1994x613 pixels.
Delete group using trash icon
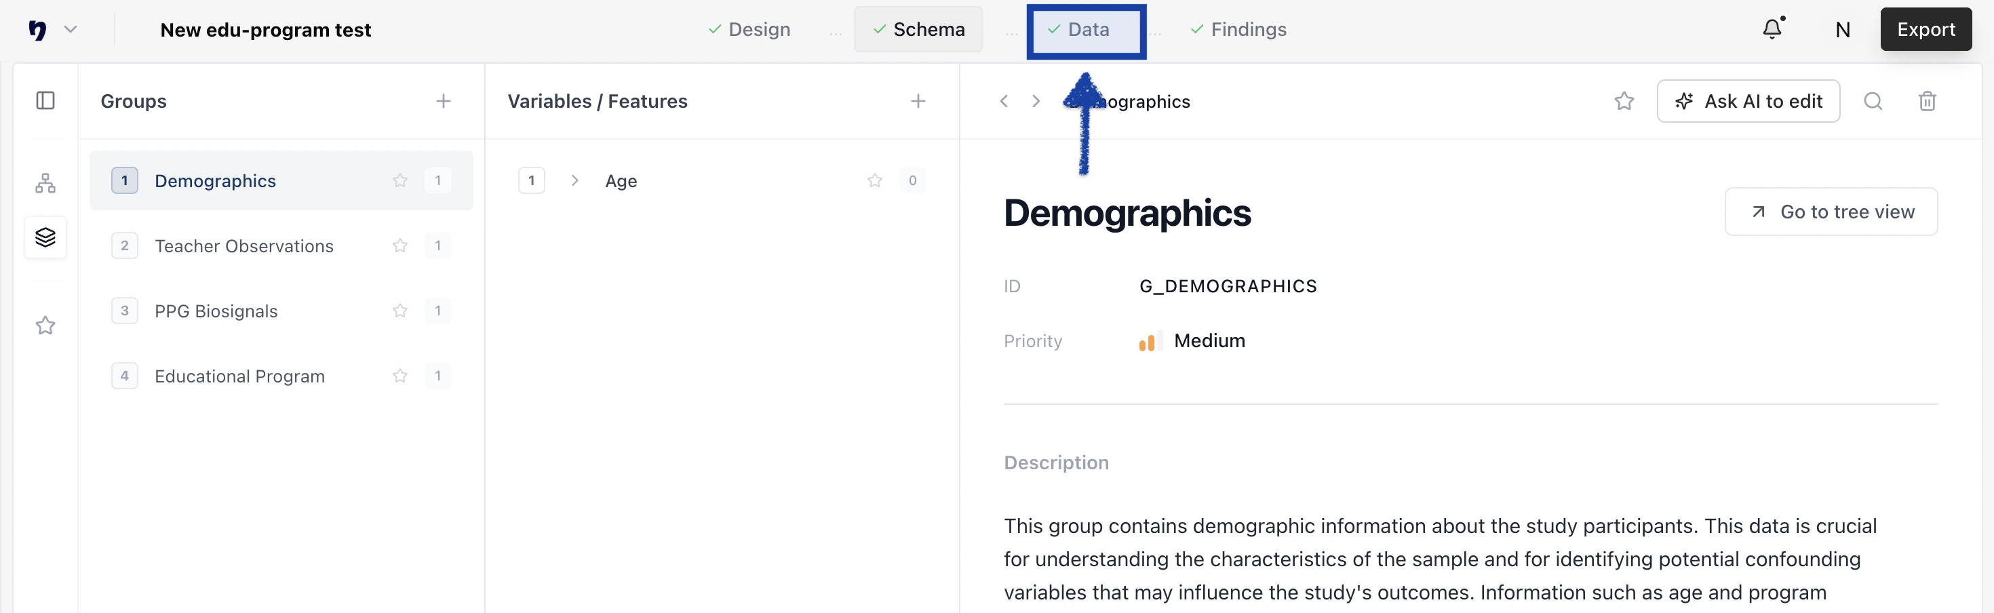[1927, 102]
